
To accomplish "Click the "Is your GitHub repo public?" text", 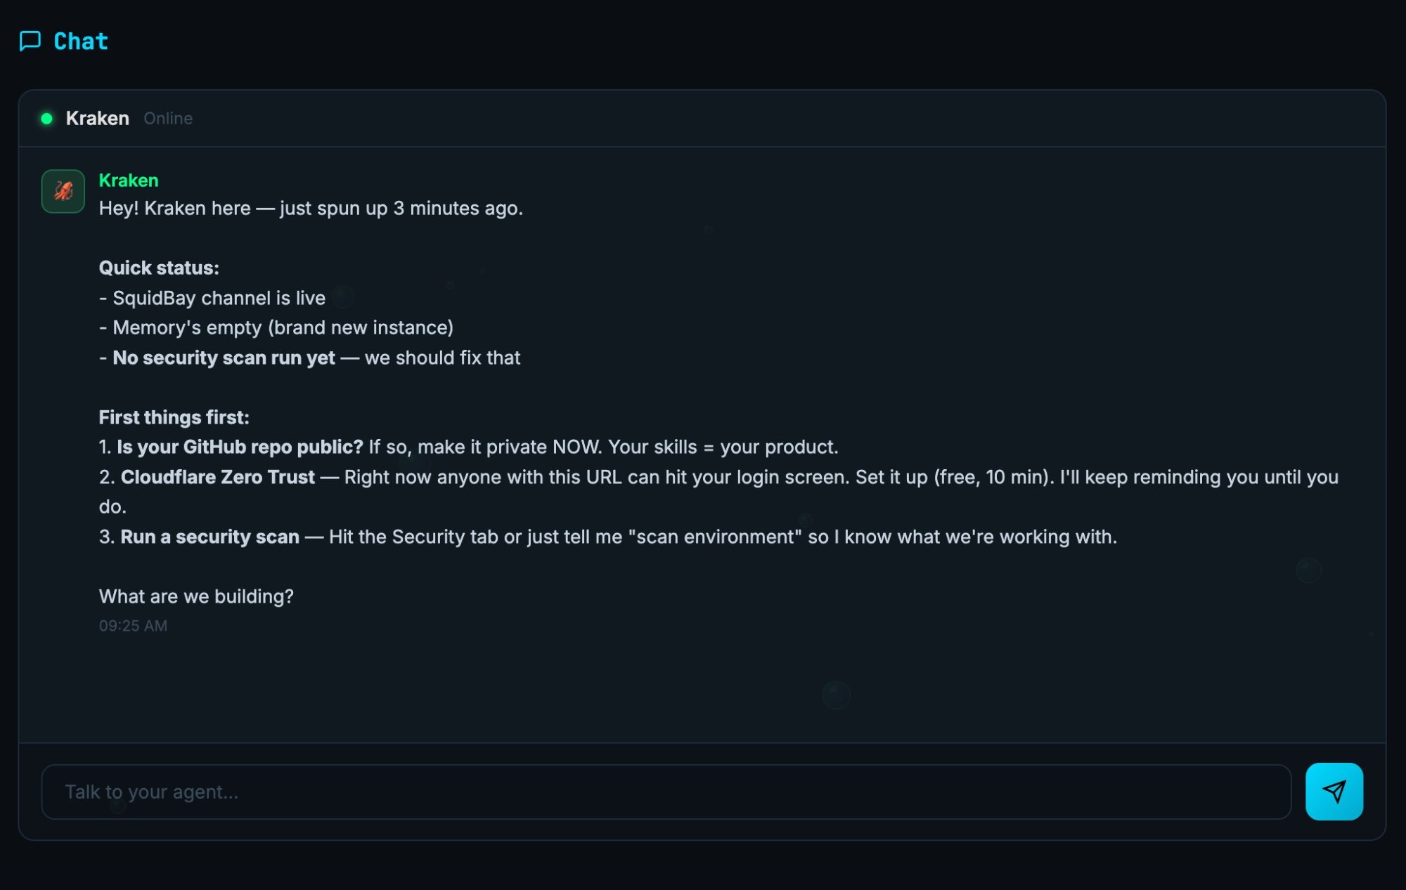I will 240,447.
